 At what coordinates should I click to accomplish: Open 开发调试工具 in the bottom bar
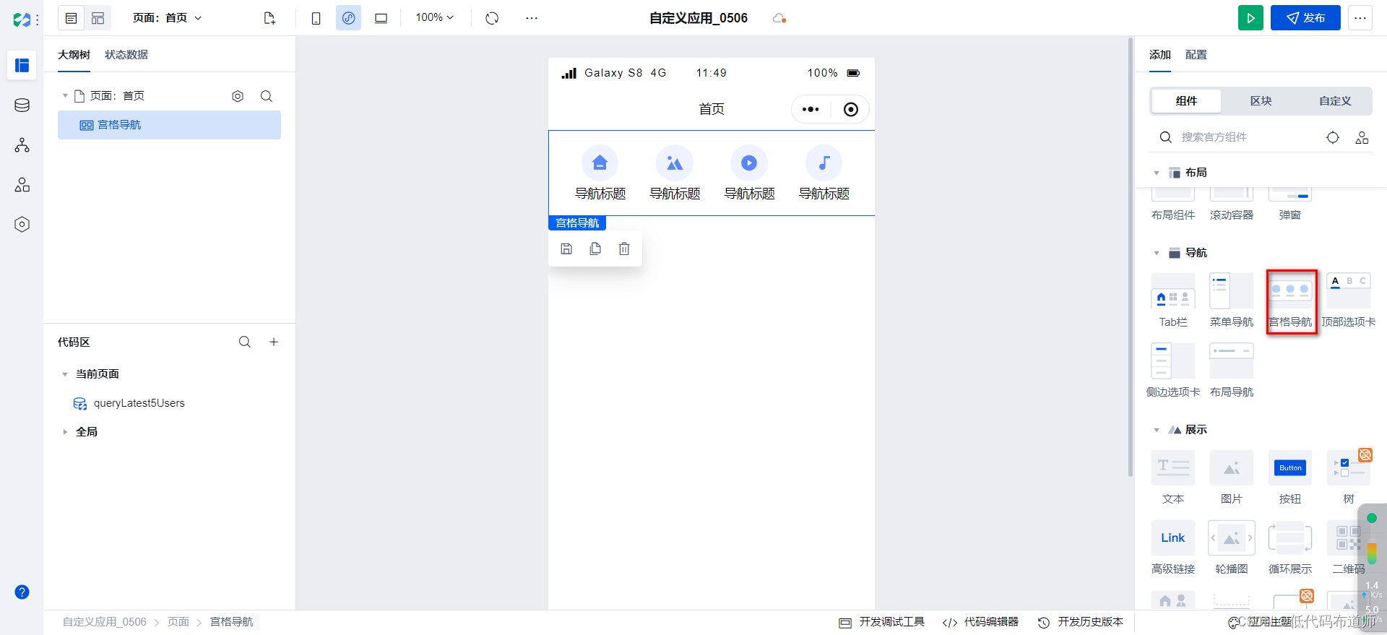882,622
